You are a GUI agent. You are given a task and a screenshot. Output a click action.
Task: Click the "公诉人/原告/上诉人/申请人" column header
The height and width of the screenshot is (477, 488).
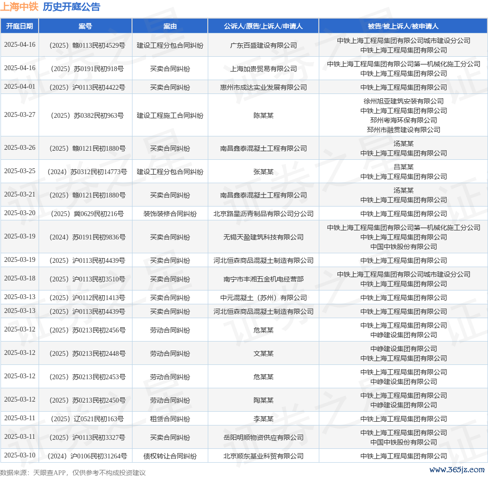click(263, 26)
